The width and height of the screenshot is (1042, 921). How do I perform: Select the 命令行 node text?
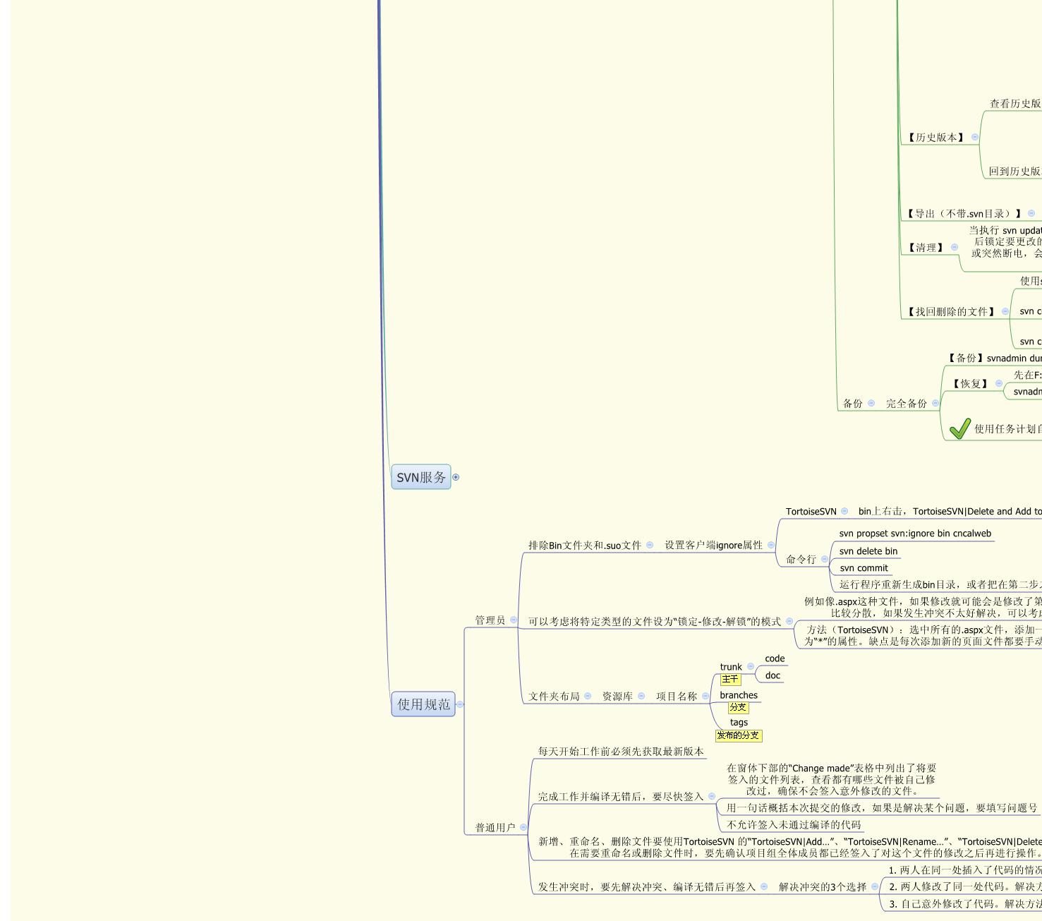coord(801,559)
